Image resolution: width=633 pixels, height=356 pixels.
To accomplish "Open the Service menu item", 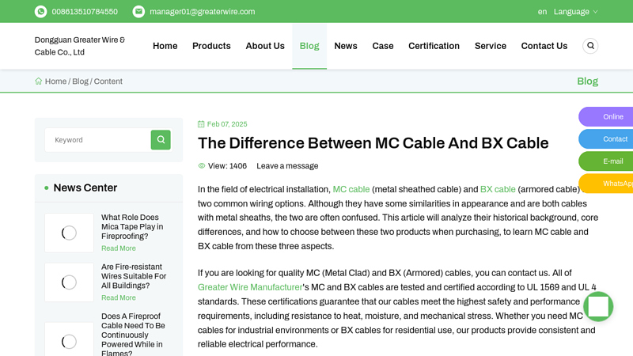I will [491, 46].
